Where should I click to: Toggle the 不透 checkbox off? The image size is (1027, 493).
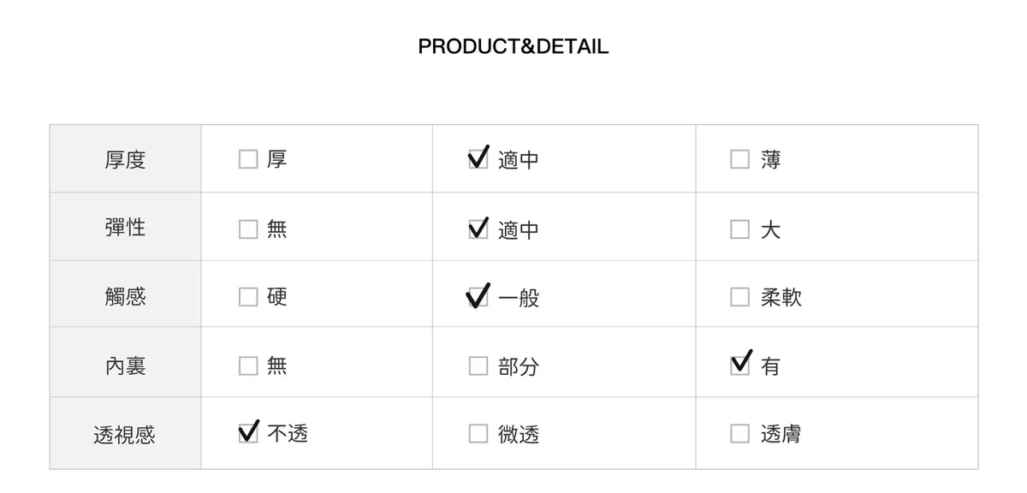click(x=248, y=434)
